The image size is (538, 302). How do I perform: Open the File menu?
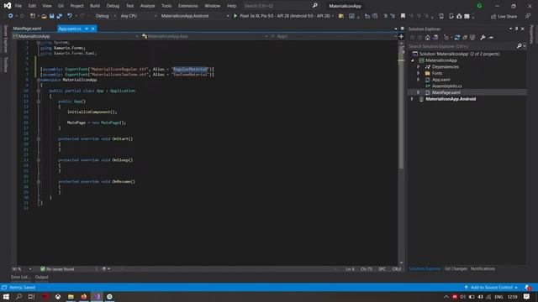(18, 6)
